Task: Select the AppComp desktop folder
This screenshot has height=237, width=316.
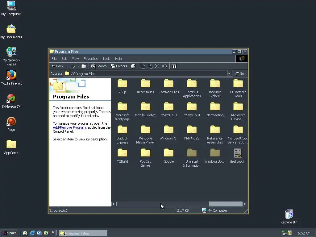Action: (x=11, y=147)
